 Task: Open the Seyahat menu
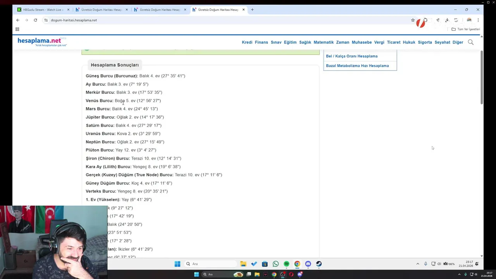pyautogui.click(x=442, y=42)
